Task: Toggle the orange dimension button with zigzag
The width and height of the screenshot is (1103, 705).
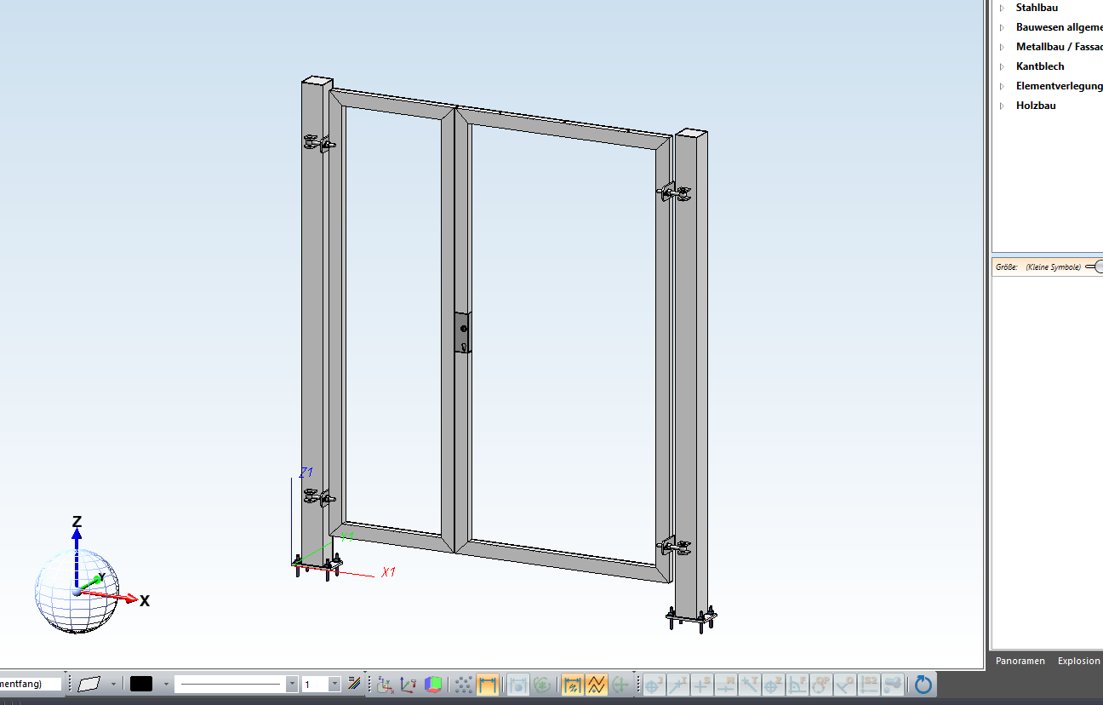Action: tap(572, 684)
